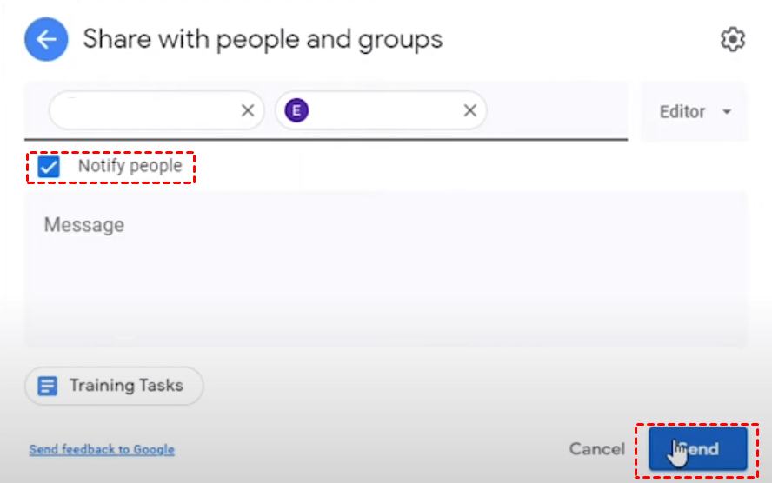Select the first blank recipient chip

(143, 110)
